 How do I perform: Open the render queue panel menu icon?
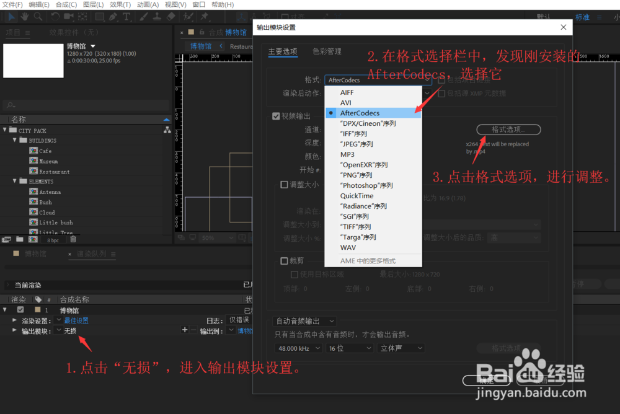click(113, 254)
